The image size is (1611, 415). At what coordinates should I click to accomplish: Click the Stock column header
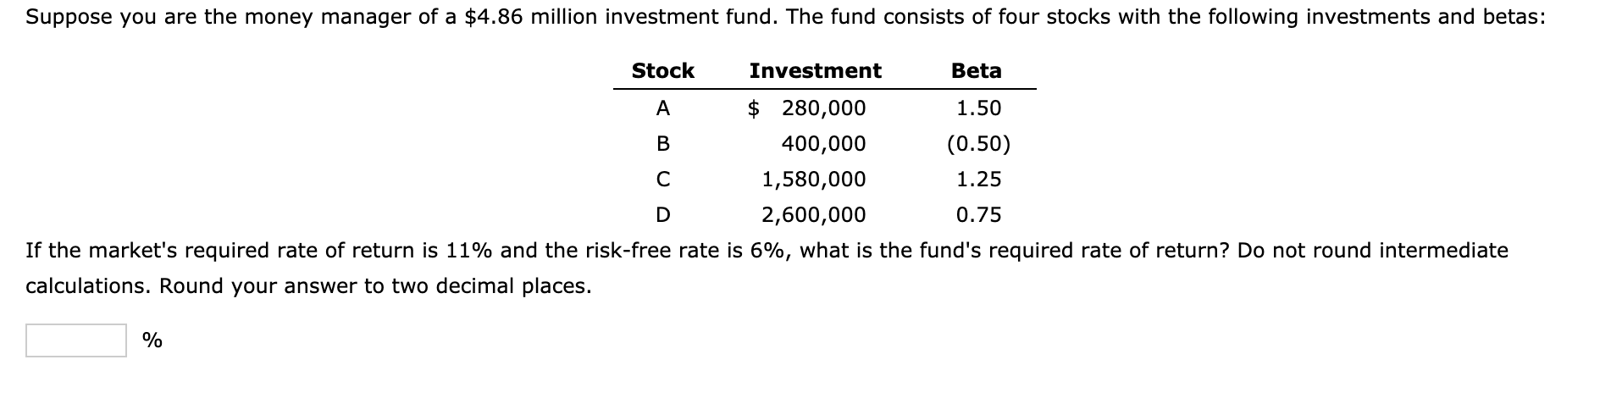point(662,71)
